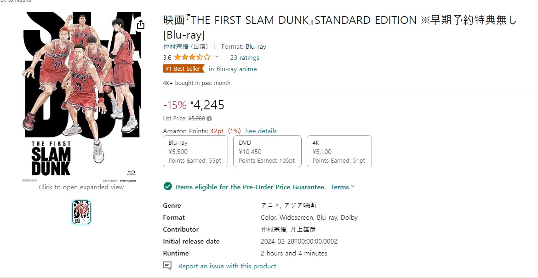
Task: Click the share icon on product image
Action: (x=141, y=24)
